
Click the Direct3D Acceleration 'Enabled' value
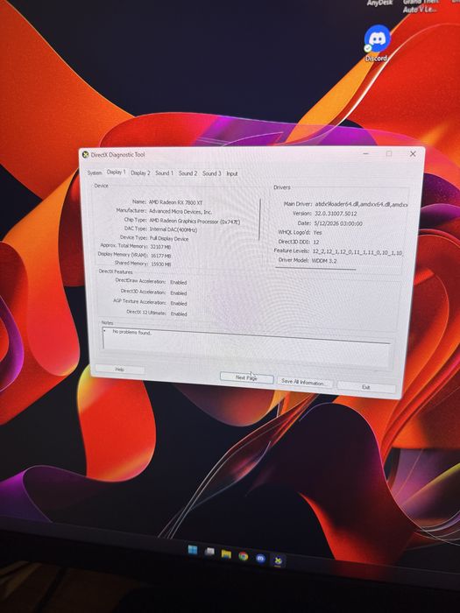pos(179,292)
